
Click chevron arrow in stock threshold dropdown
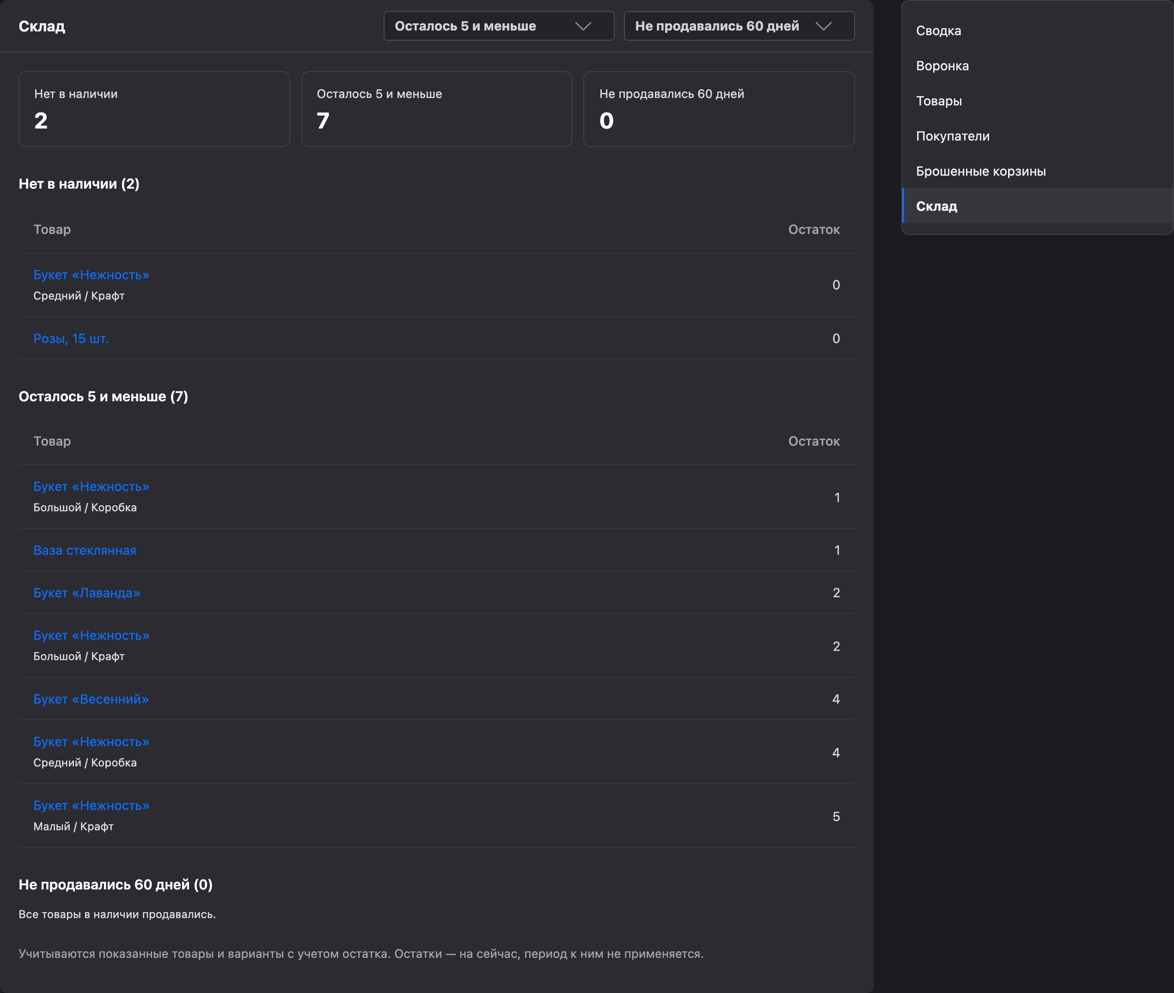583,26
